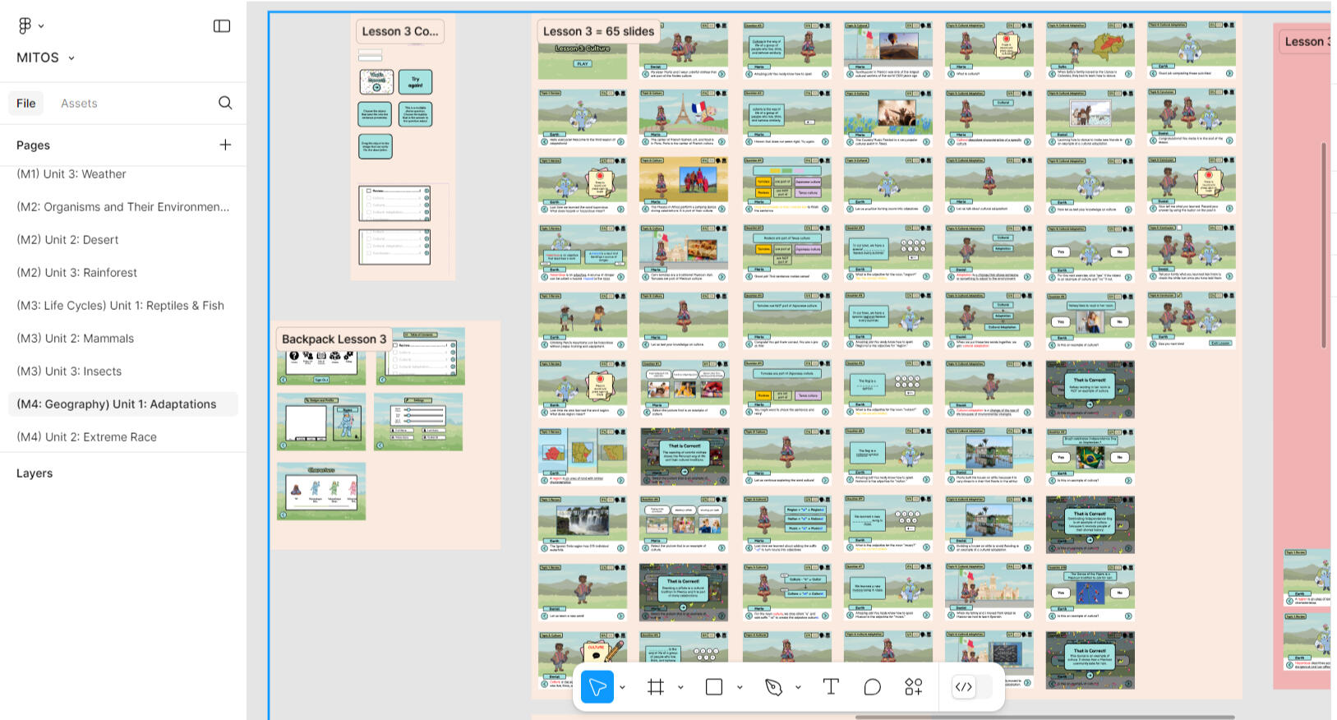Select the Comment tool

point(872,687)
